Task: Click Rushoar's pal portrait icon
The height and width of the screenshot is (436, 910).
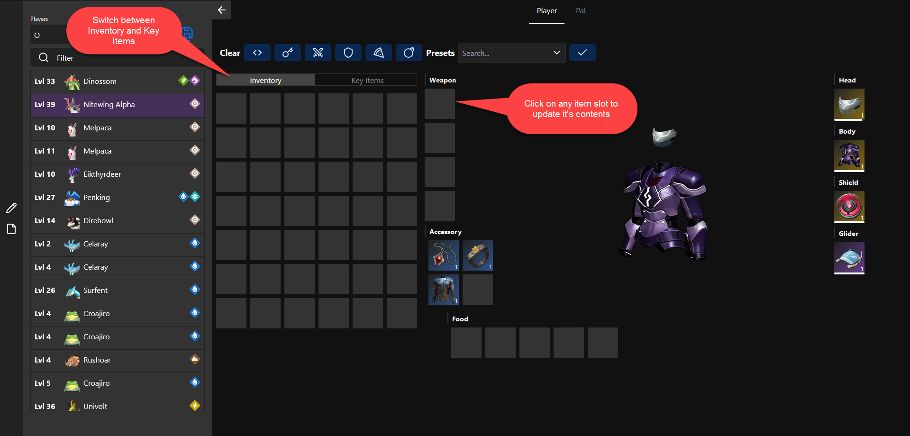Action: (x=72, y=360)
